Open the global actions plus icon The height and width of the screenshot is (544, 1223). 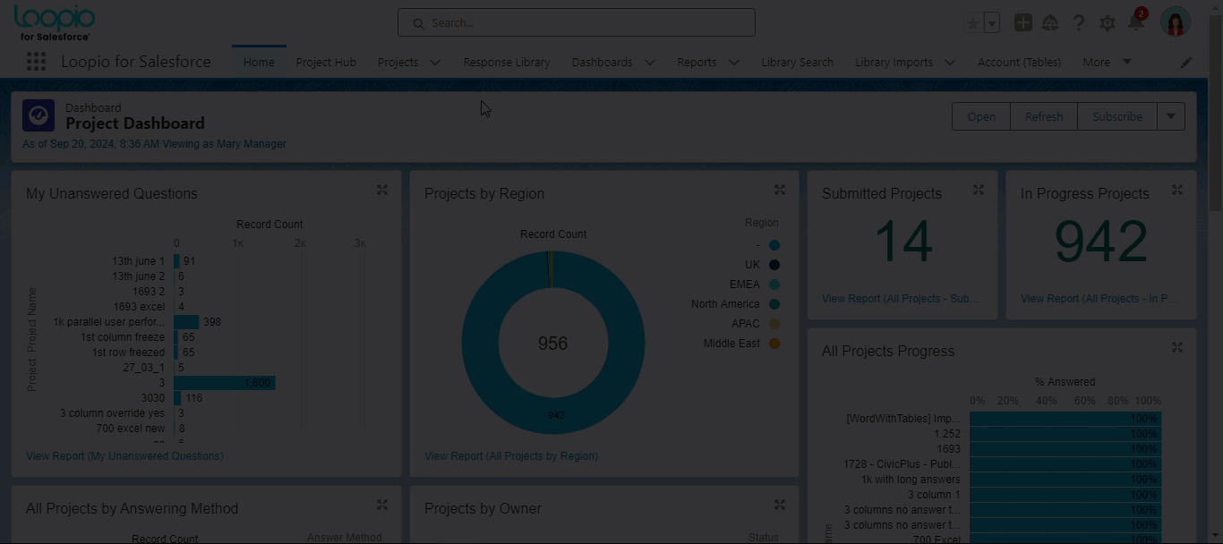tap(1023, 22)
